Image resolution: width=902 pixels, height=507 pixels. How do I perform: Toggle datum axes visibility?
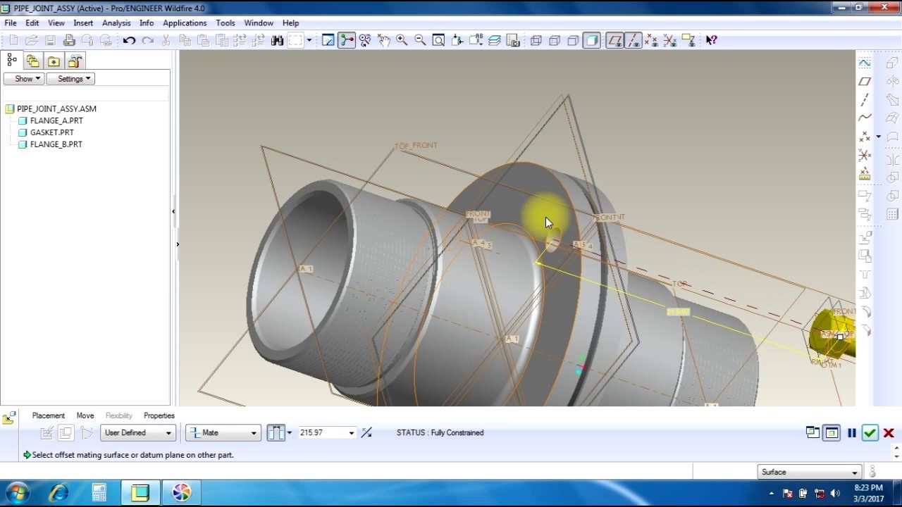click(x=633, y=40)
